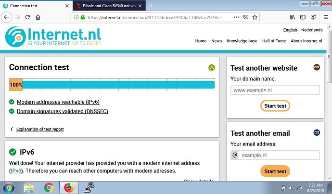Start test for website domain
Viewport: 332px width, 194px height.
(x=275, y=106)
